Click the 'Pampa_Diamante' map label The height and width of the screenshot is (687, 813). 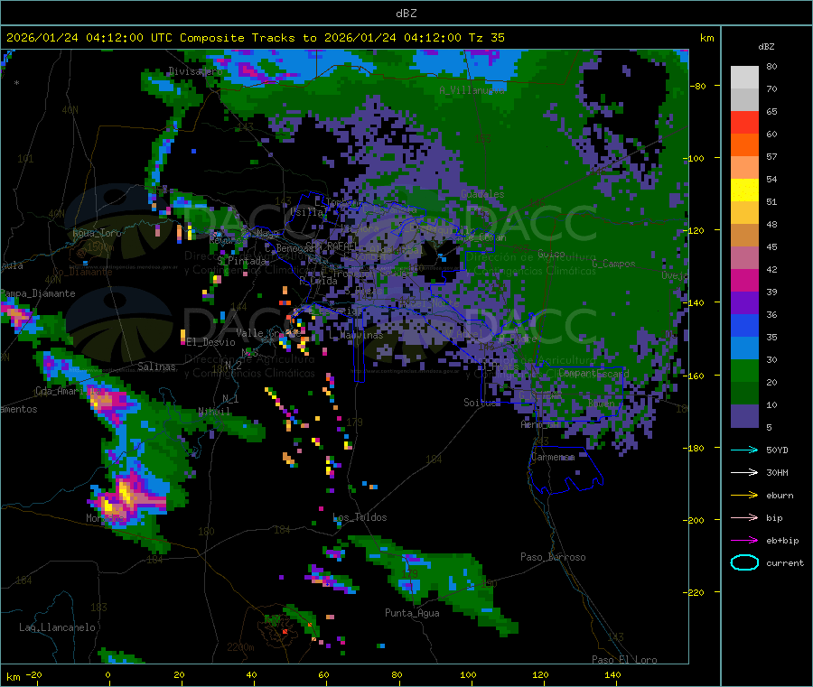coord(38,293)
